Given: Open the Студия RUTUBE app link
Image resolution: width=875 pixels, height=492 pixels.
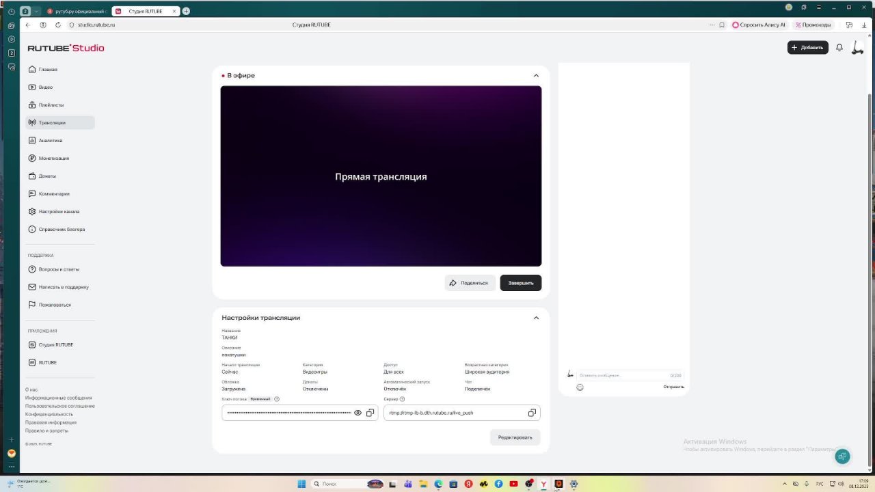Looking at the screenshot, I should pyautogui.click(x=60, y=345).
